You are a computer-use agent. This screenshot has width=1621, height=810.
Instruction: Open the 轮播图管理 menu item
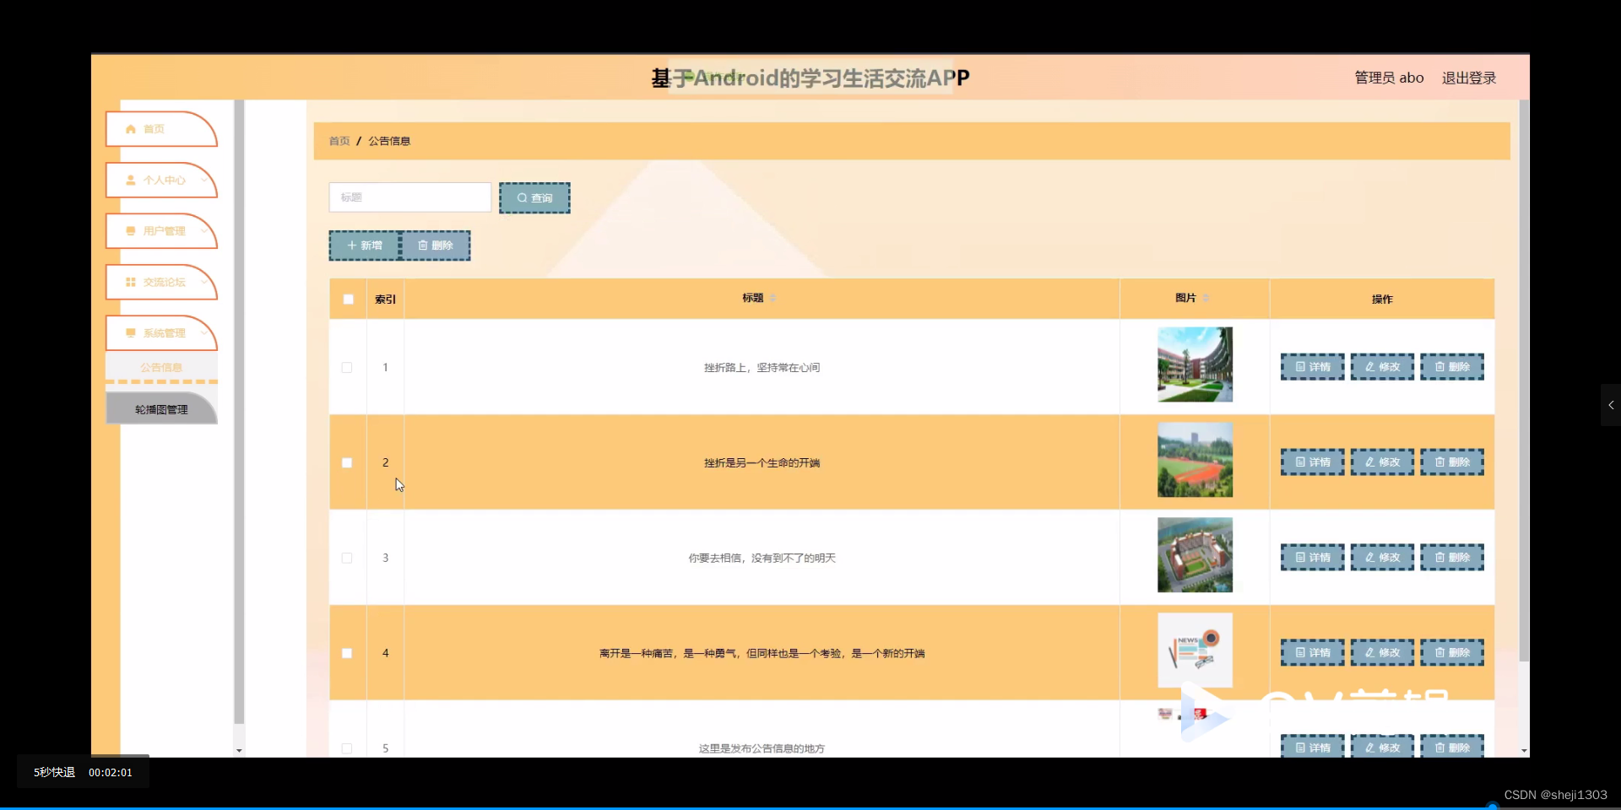[161, 408]
